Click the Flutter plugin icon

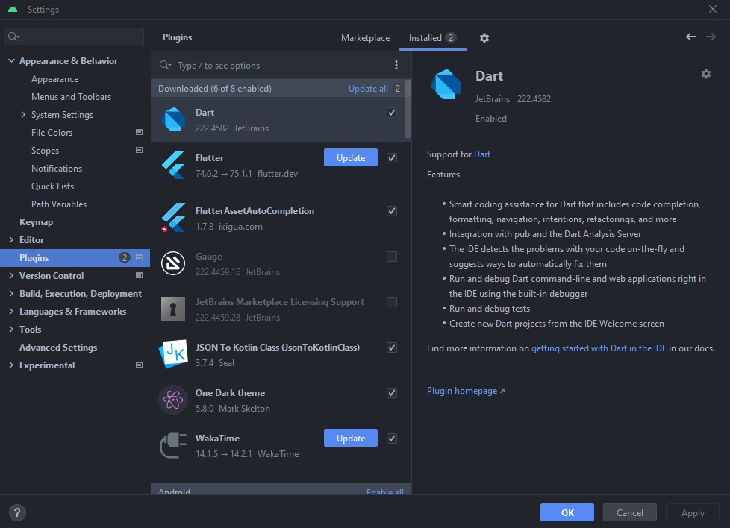(173, 165)
